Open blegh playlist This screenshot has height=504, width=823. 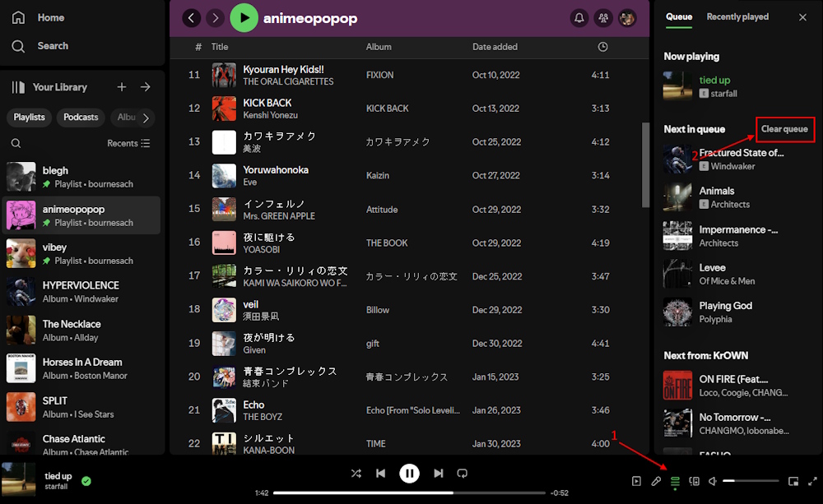81,177
